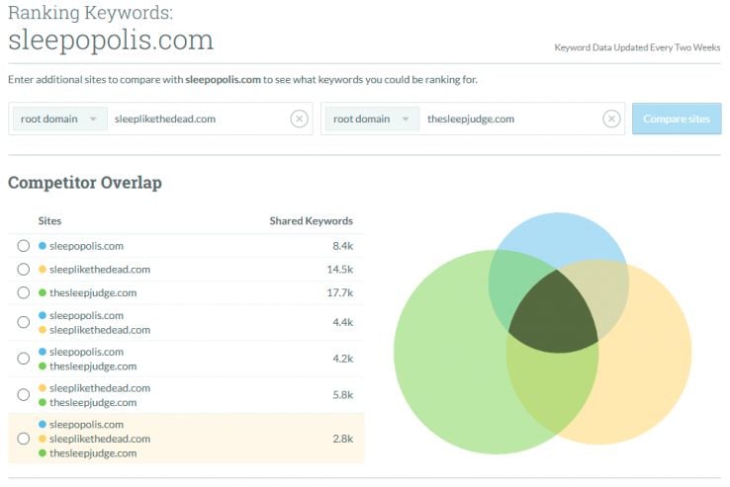730x487 pixels.
Task: Click the Shared Keywords column header
Action: (x=311, y=221)
